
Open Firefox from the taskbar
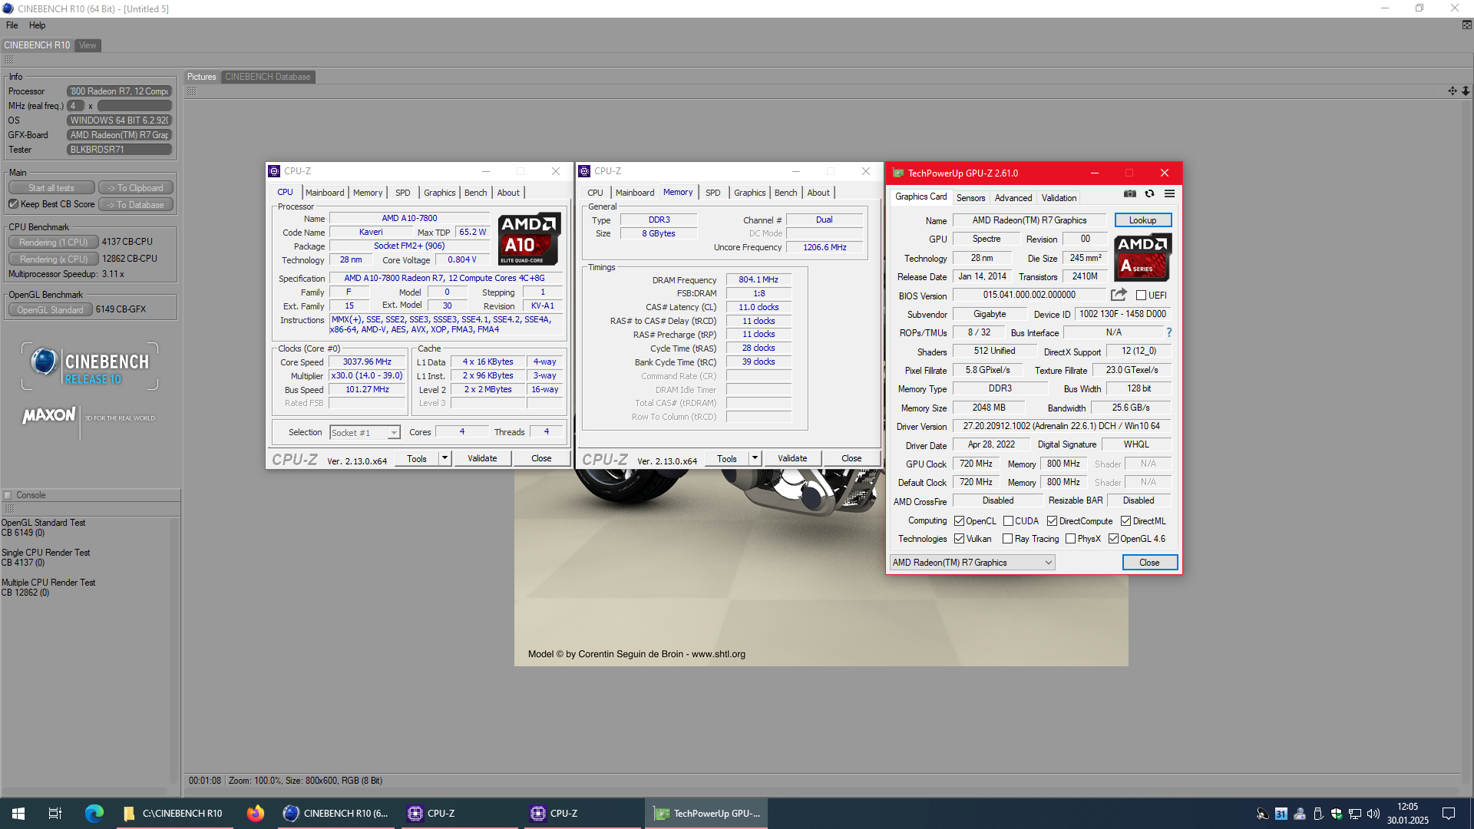point(256,813)
